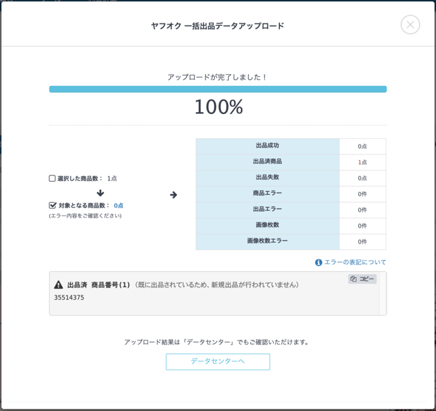Click the 1点 value in 出品済商品 row
Screen dimensions: 436x411
point(362,162)
